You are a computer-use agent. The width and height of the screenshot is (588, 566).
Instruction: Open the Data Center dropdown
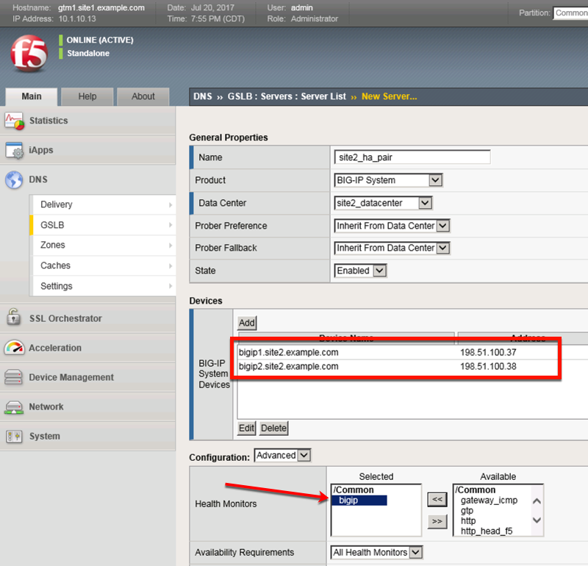point(383,203)
